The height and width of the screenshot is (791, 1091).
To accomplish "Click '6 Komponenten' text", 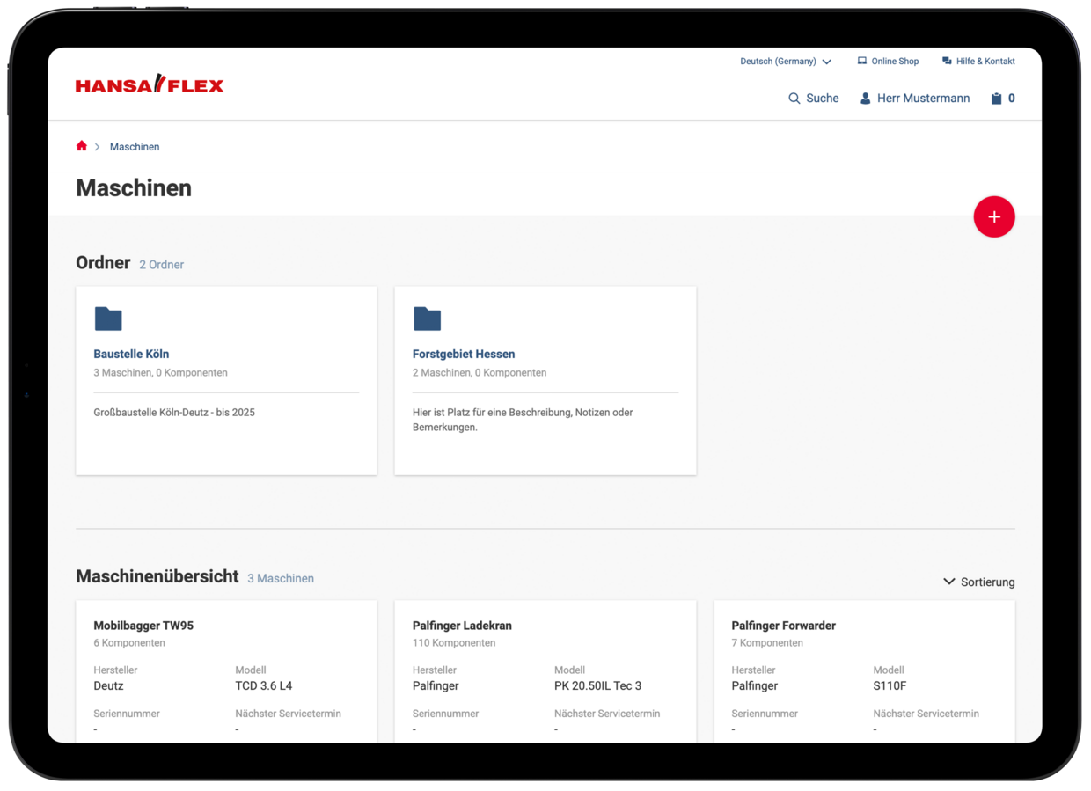I will tap(129, 643).
